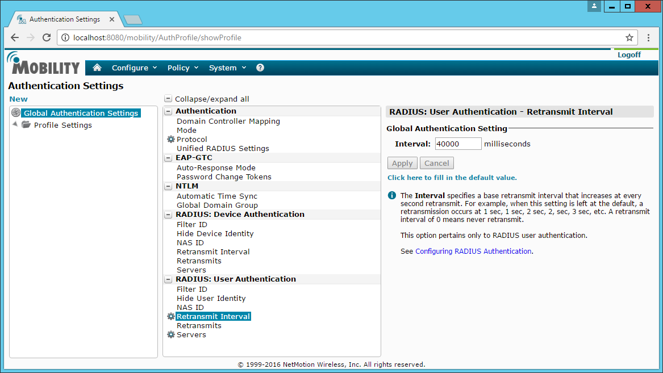
Task: Reload the page in browser
Action: point(46,37)
